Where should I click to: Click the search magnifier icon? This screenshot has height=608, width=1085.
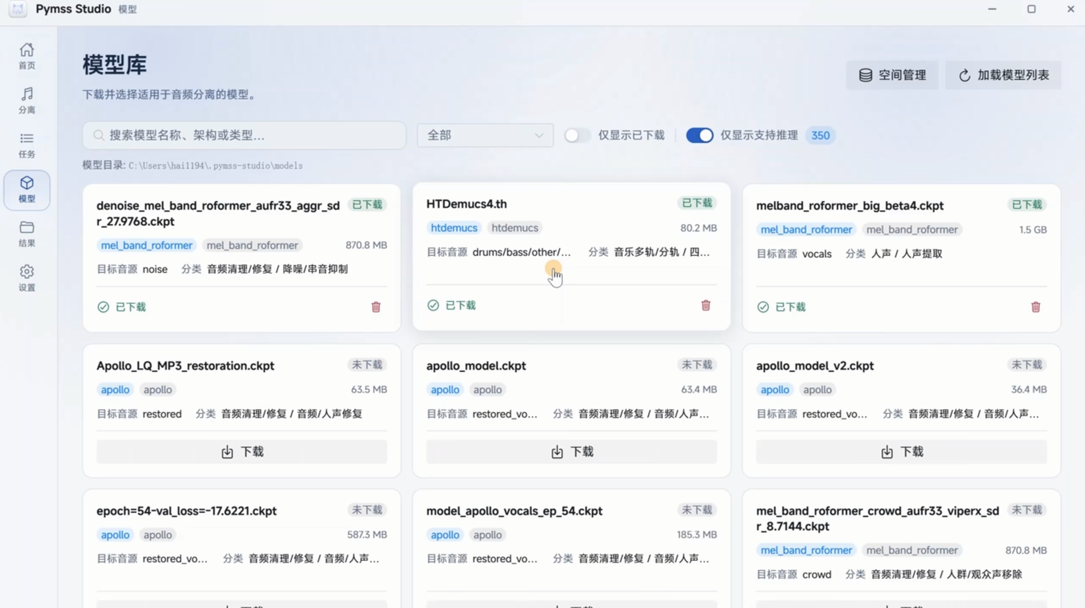98,135
